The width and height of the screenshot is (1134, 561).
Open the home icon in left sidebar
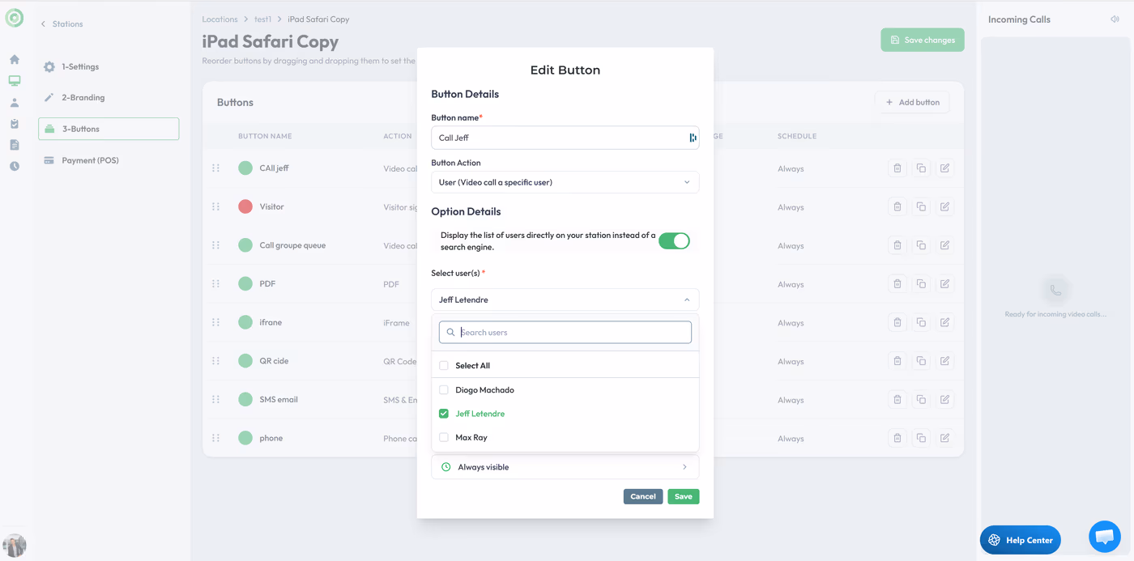click(x=15, y=59)
